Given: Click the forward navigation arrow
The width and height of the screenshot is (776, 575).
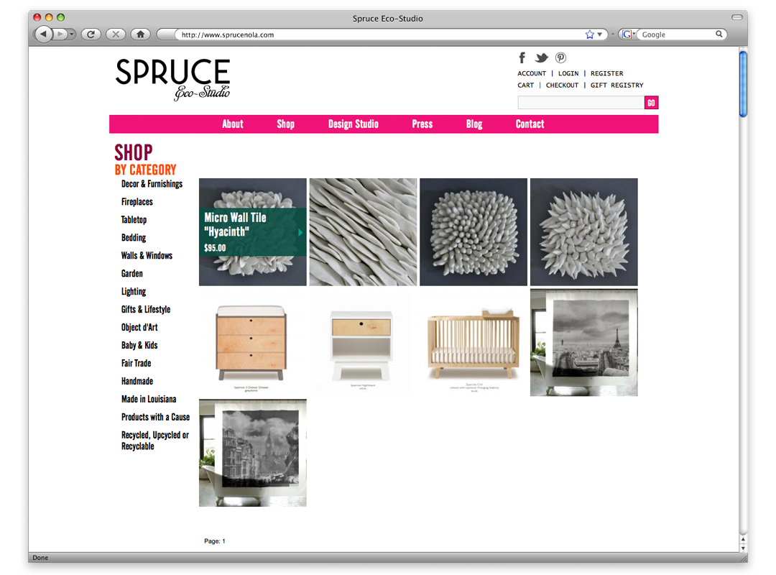Looking at the screenshot, I should click(61, 34).
